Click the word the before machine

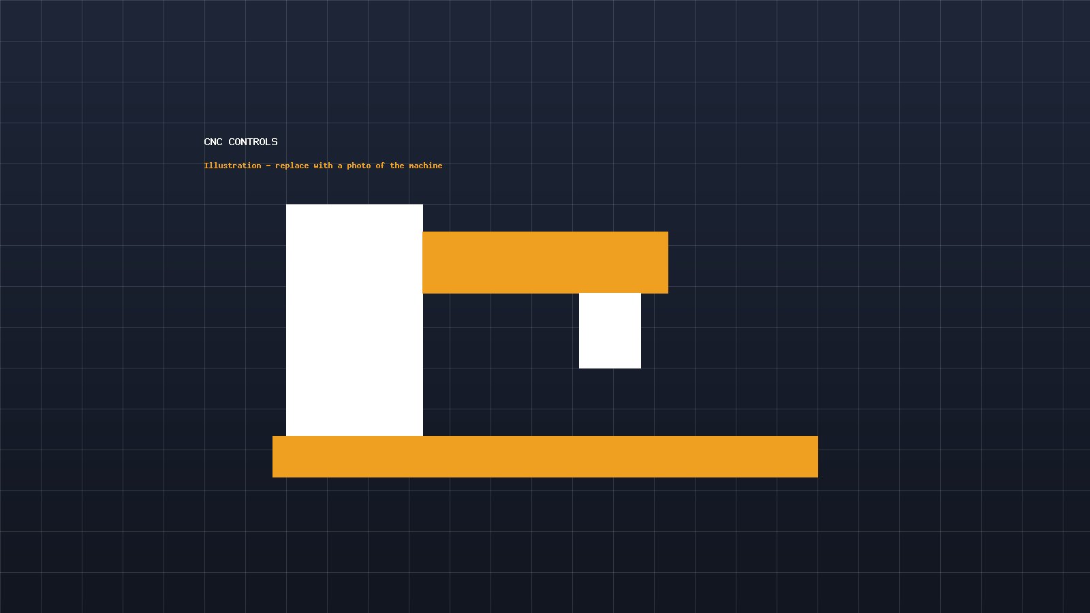coord(397,166)
